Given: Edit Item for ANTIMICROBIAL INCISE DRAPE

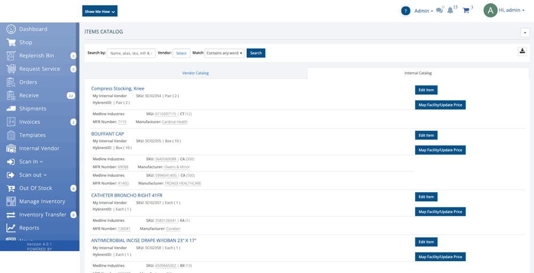Looking at the screenshot, I should (x=426, y=242).
